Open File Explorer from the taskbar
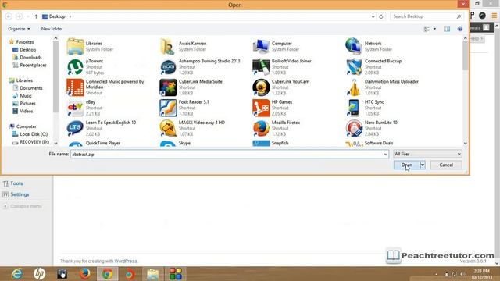Screen dimensions: 500x281 (x=153, y=274)
